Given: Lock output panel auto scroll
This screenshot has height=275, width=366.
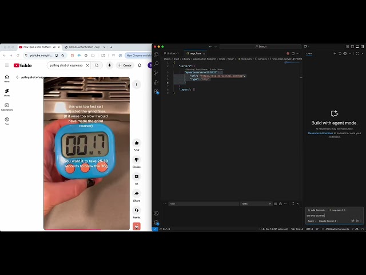Looking at the screenshot, I should pyautogui.click(x=280, y=204).
